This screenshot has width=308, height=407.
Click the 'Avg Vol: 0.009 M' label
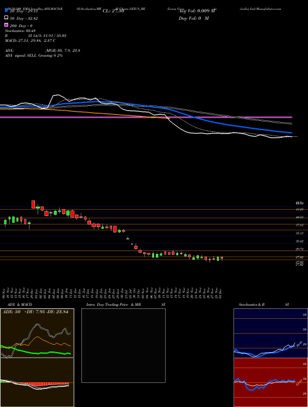pos(198,11)
